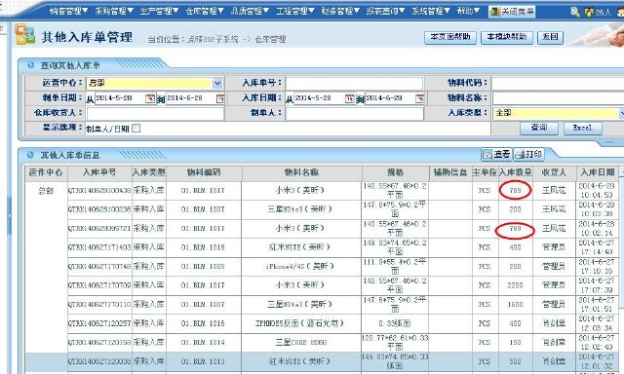Image resolution: width=624 pixels, height=374 pixels.
Task: Open the 采购管理 menu
Action: (114, 11)
